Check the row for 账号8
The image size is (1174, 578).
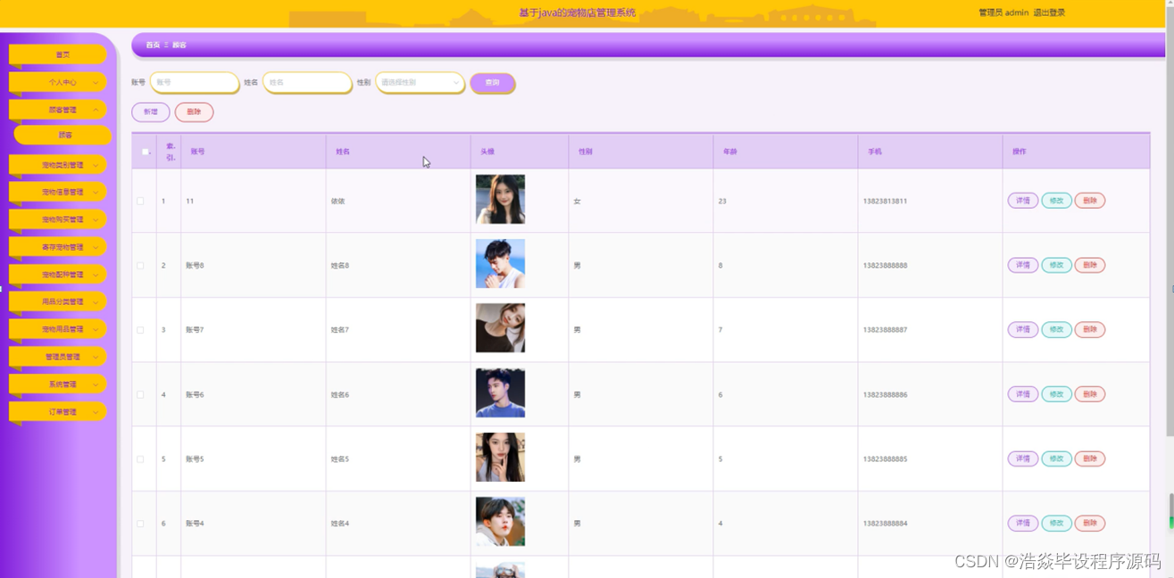(140, 266)
